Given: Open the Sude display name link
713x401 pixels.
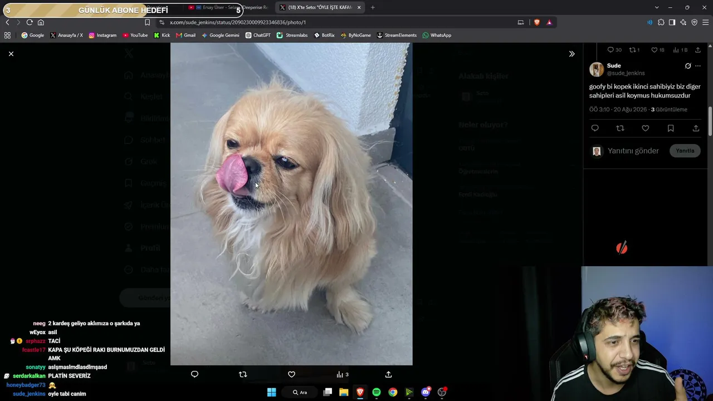Looking at the screenshot, I should 614,66.
